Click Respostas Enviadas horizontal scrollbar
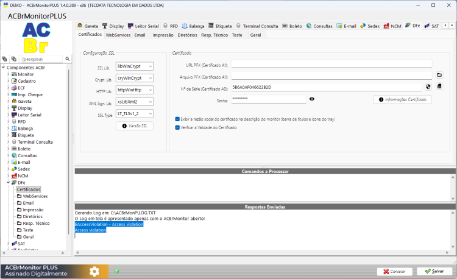The image size is (457, 279). click(x=262, y=252)
